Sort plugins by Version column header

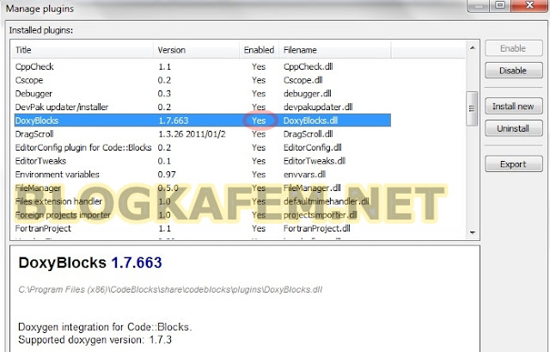pyautogui.click(x=197, y=50)
